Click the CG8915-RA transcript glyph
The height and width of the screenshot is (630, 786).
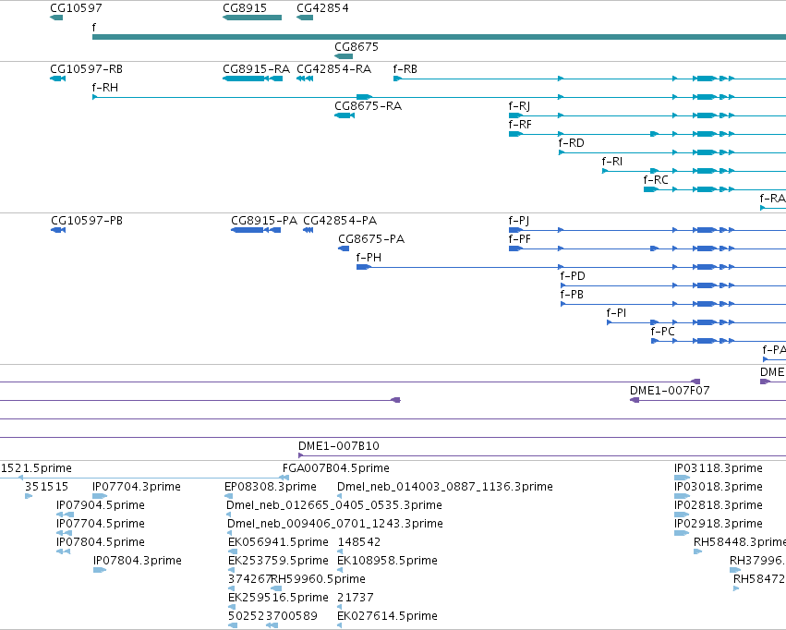point(253,79)
